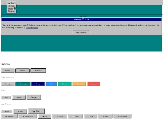Image resolution: width=163 pixels, height=122 pixels.
Task: Open the Docs nav item
Action: click(x=11, y=6)
